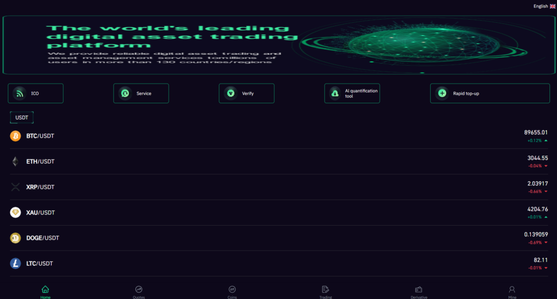This screenshot has height=299, width=557.
Task: Click the XRP price 2.03917
Action: coord(537,183)
